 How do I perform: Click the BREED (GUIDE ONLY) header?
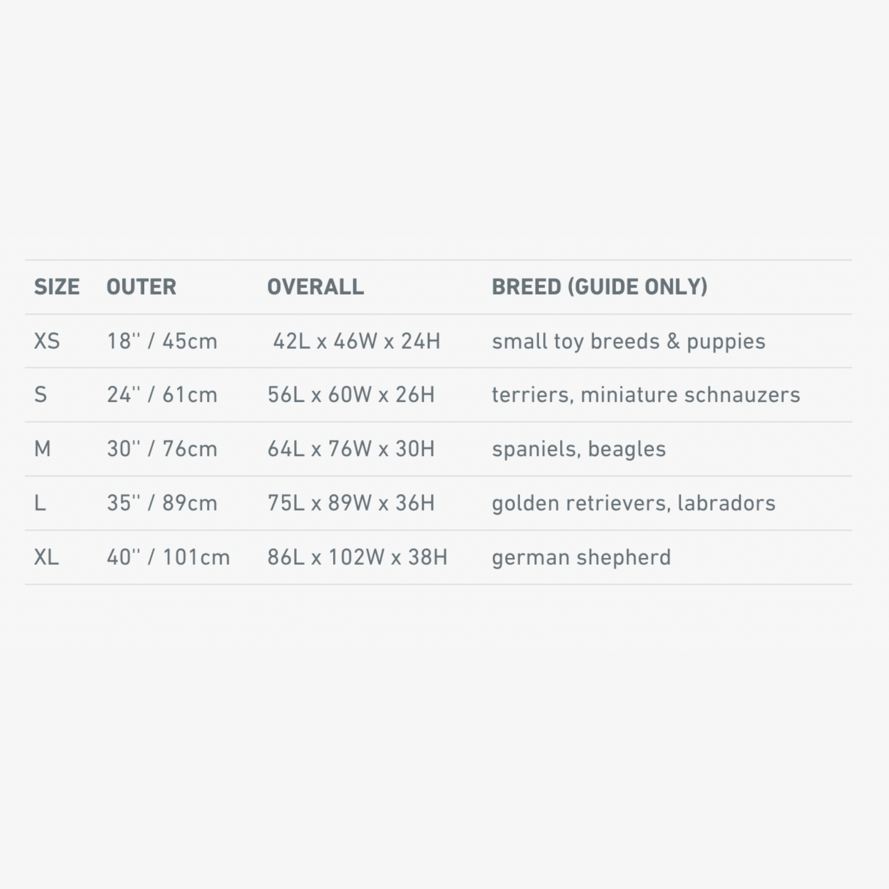point(599,287)
